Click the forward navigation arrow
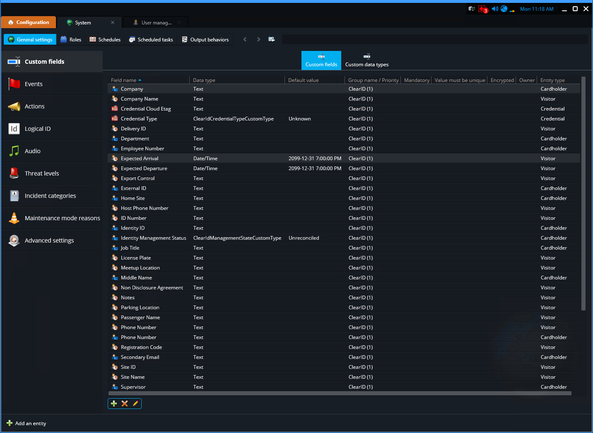The height and width of the screenshot is (433, 593). point(258,39)
